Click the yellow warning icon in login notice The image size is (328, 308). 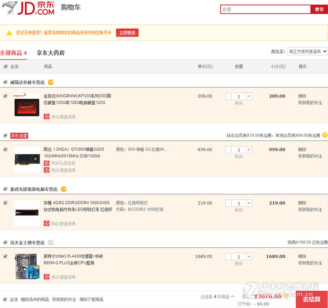pos(9,33)
